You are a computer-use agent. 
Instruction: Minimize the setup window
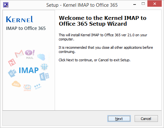(x=135, y=4)
